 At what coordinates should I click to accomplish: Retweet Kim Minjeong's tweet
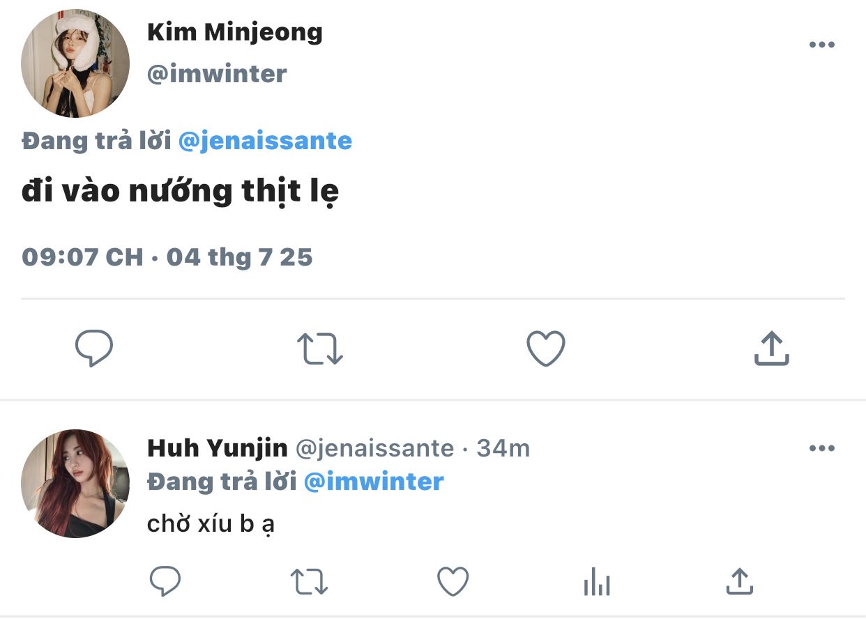click(320, 348)
